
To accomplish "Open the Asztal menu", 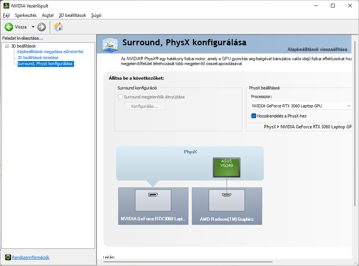I will 47,15.
